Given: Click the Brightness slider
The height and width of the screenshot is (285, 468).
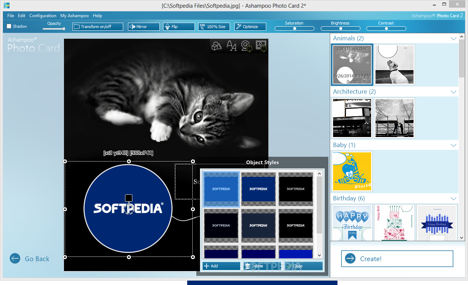Looking at the screenshot, I should coord(340,28).
